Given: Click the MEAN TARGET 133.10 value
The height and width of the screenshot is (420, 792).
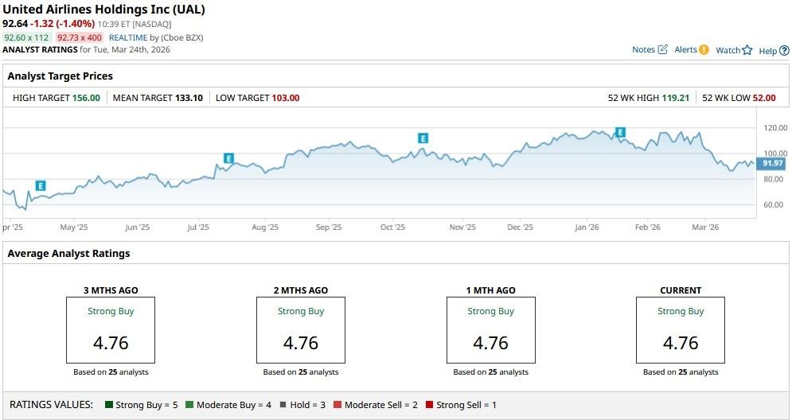Looking at the screenshot, I should (189, 98).
